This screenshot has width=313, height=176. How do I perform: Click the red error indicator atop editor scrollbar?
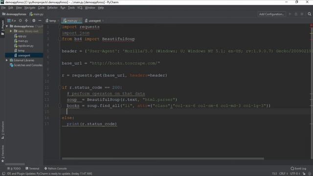(x=311, y=25)
